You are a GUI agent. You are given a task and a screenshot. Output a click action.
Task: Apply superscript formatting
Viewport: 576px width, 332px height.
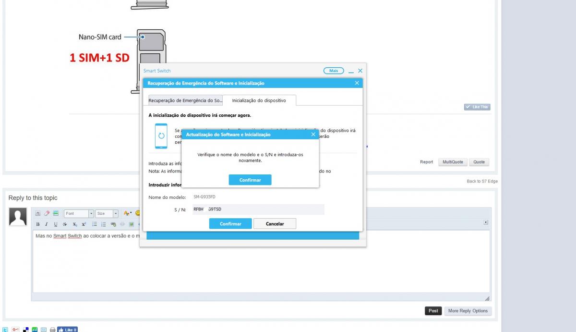click(x=84, y=224)
